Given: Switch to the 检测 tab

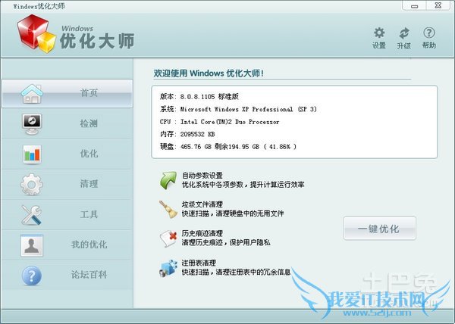Looking at the screenshot, I should point(89,123).
